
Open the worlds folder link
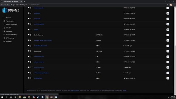(36, 29)
